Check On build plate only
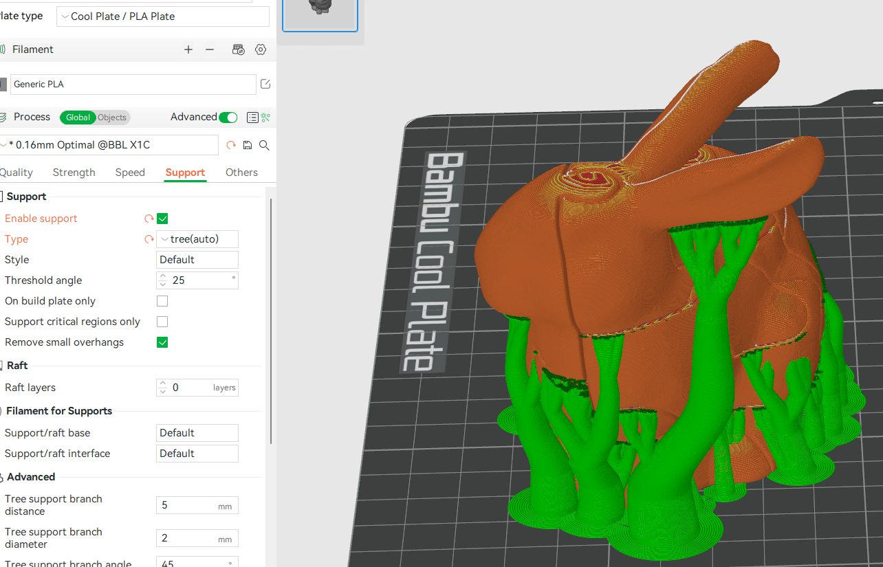The image size is (883, 567). (162, 301)
